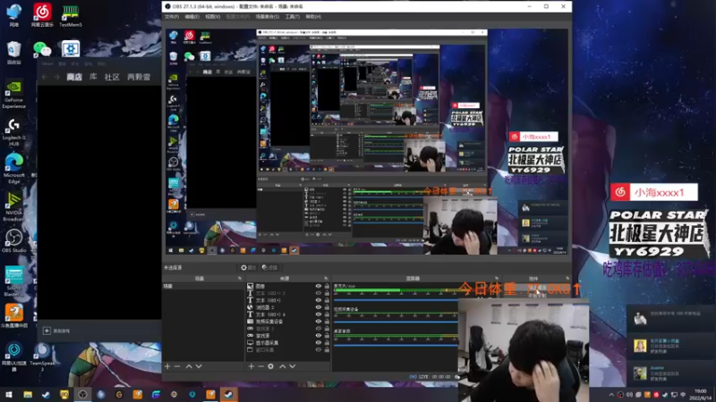Pop out the 混音器 dock panel
Image resolution: width=716 pixels, height=402 pixels.
pyautogui.click(x=497, y=278)
